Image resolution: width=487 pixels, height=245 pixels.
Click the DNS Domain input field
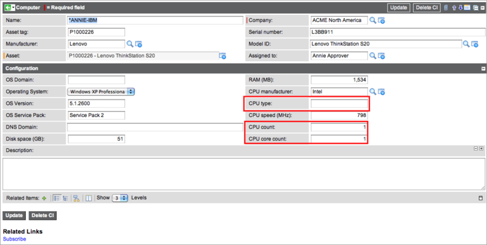[155, 127]
